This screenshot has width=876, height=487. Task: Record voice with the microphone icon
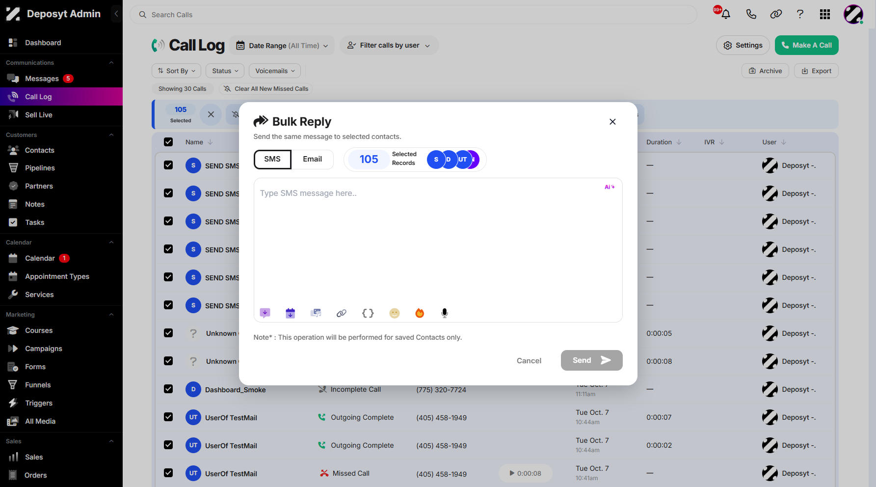(x=445, y=313)
